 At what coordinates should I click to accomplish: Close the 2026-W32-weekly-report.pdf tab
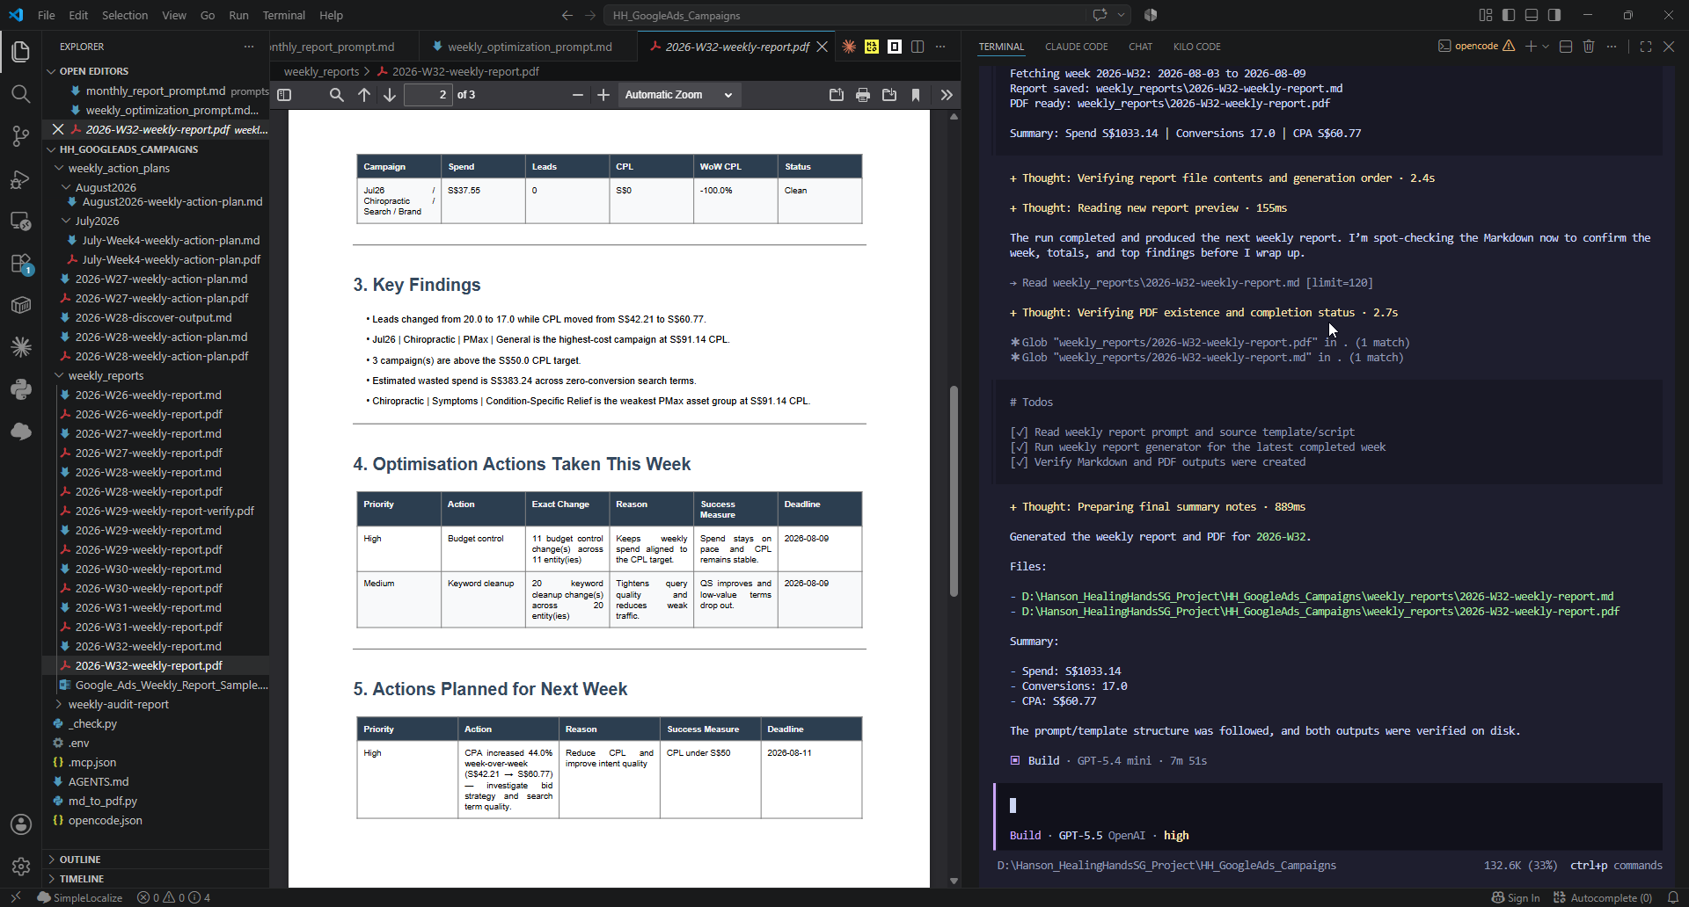pyautogui.click(x=823, y=47)
